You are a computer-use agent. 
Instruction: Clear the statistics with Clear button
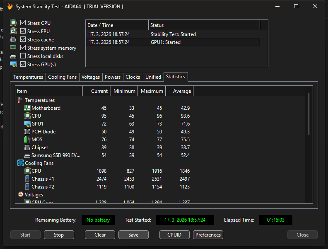click(100, 235)
